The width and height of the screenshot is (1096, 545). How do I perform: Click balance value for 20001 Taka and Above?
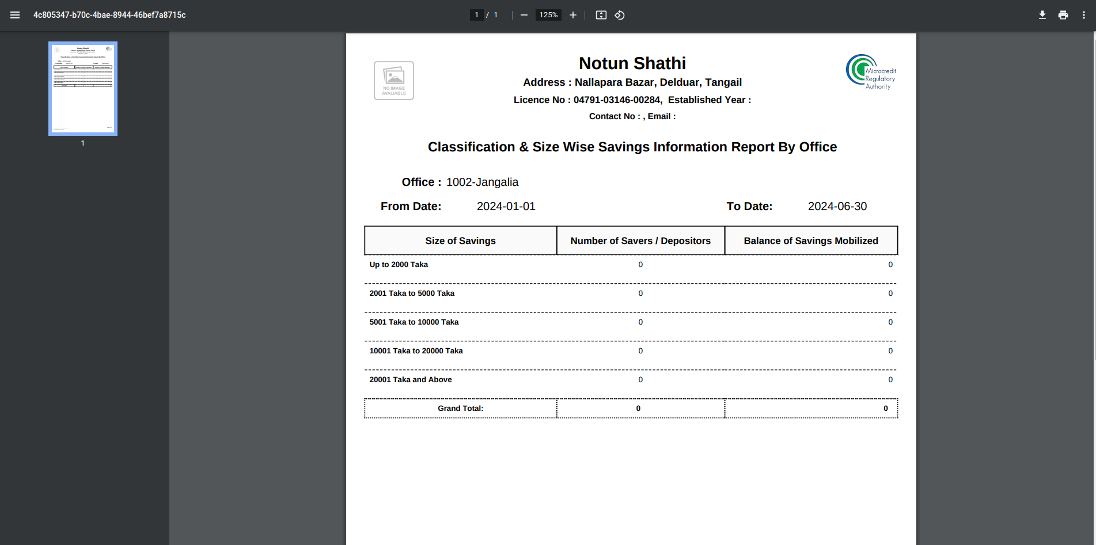coord(890,380)
